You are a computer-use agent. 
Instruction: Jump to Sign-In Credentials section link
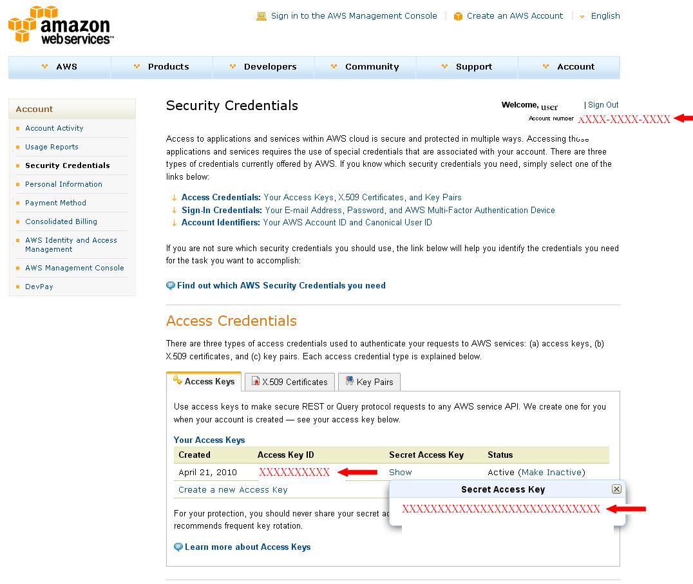click(x=222, y=210)
